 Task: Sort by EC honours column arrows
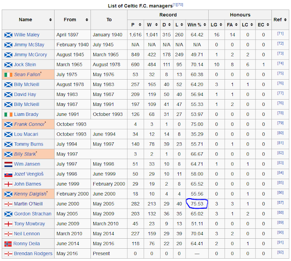click(268, 25)
